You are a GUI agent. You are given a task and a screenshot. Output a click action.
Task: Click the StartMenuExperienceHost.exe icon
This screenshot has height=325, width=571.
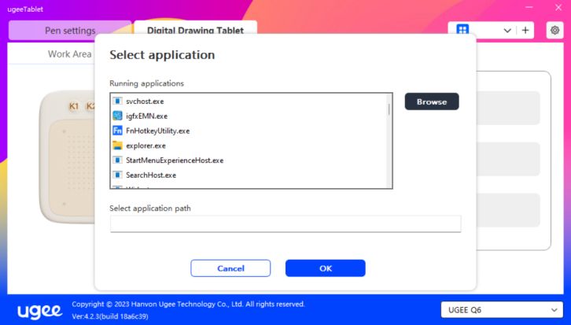tap(117, 160)
